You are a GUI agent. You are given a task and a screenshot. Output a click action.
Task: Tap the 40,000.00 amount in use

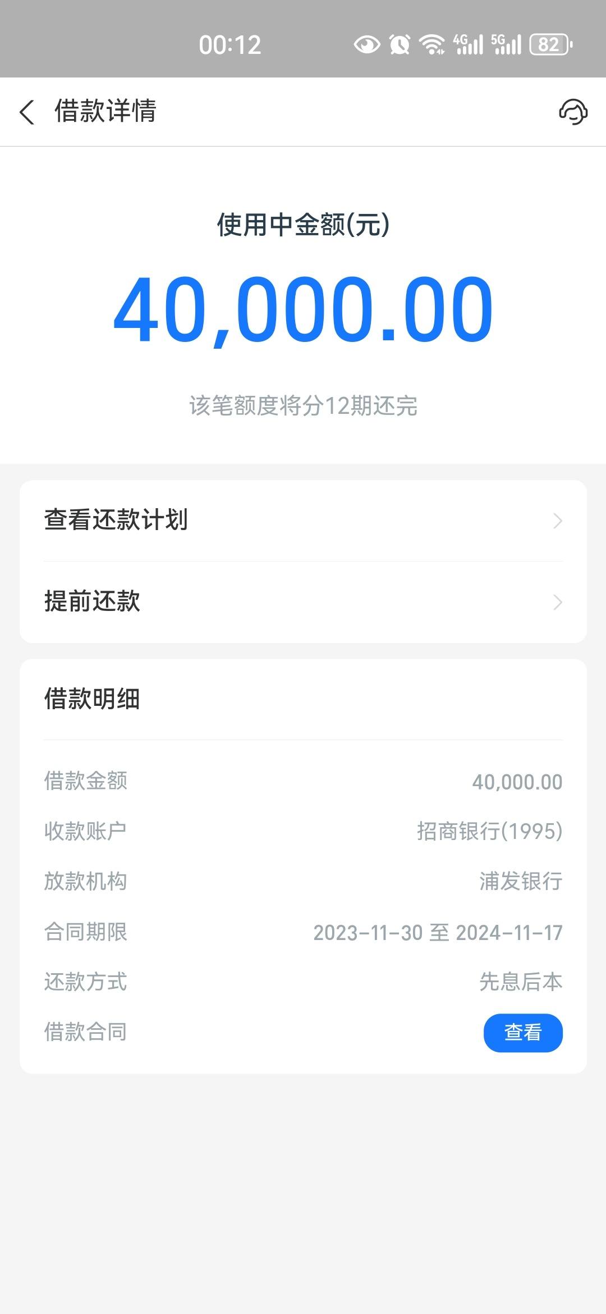(303, 309)
